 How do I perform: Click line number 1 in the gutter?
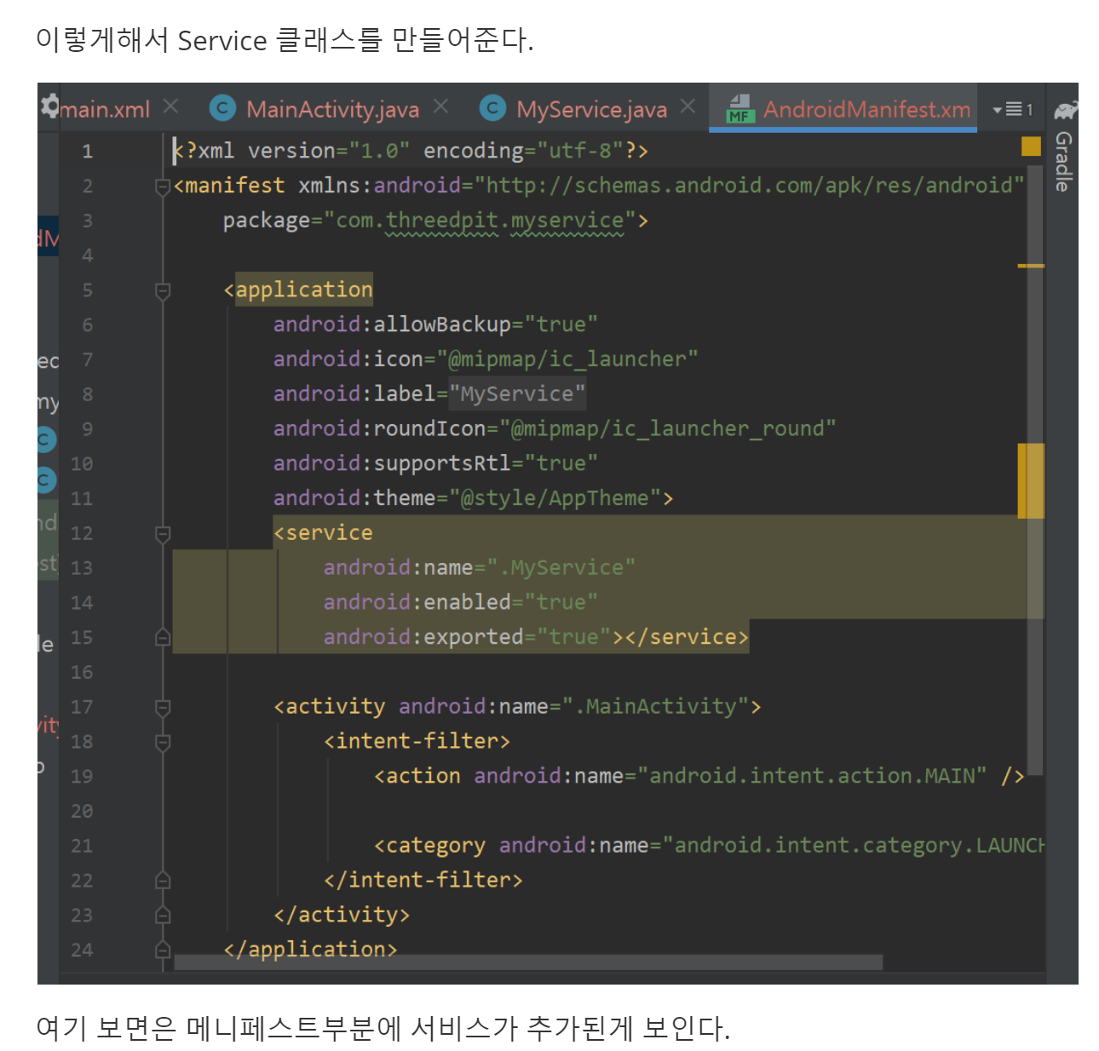[87, 152]
